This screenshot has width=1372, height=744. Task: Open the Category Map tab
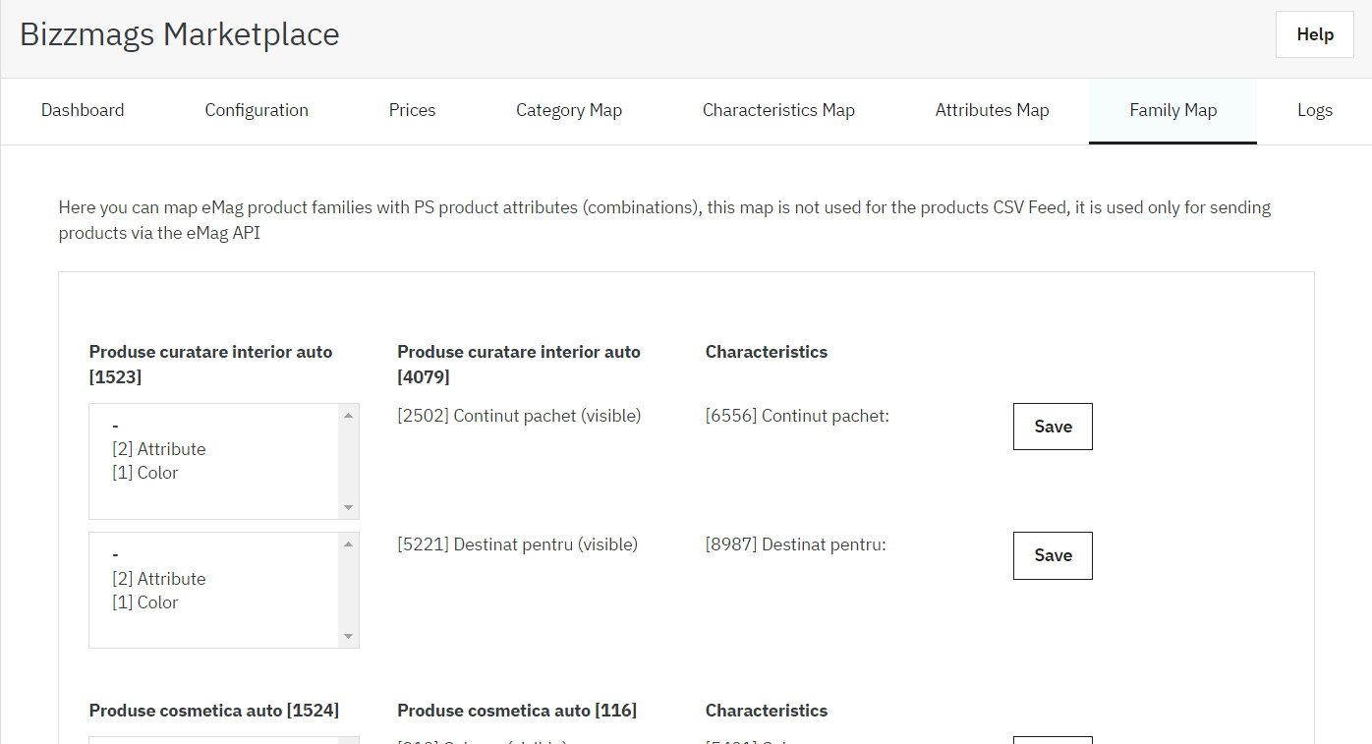point(569,111)
